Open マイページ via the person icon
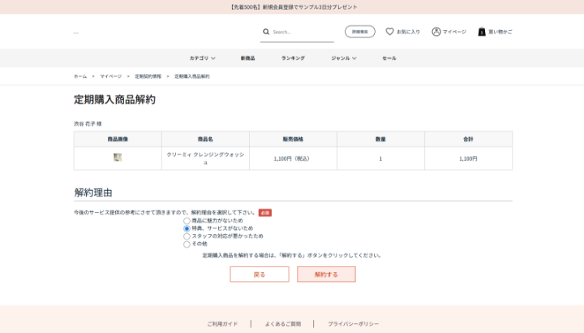 tap(436, 32)
